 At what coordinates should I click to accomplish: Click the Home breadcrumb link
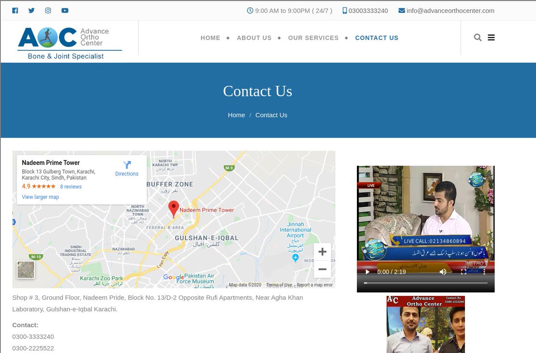point(236,115)
